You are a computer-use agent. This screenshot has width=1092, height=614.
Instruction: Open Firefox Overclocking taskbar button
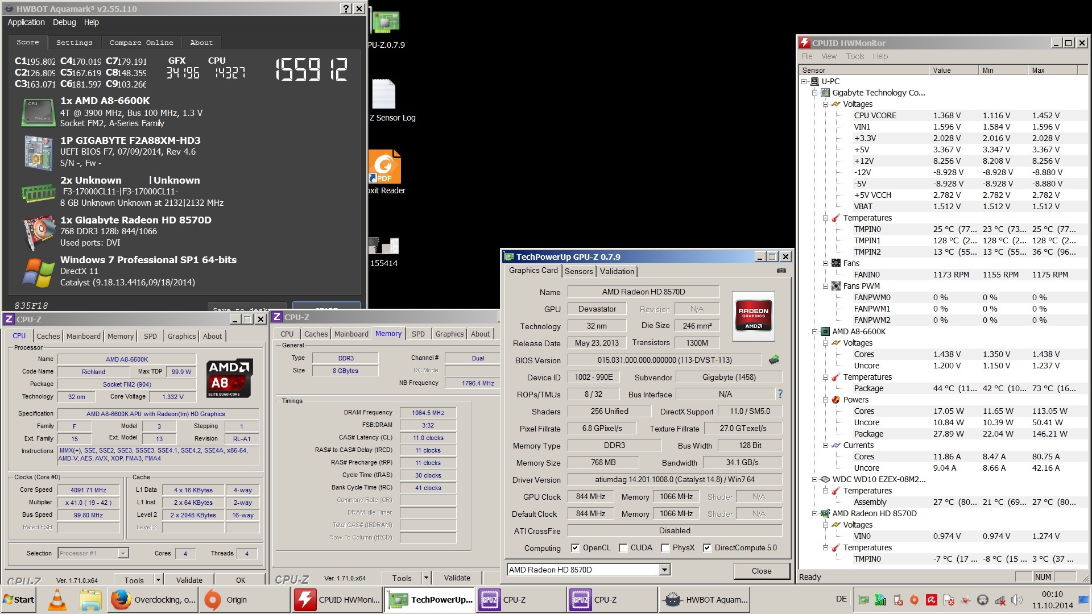point(152,600)
